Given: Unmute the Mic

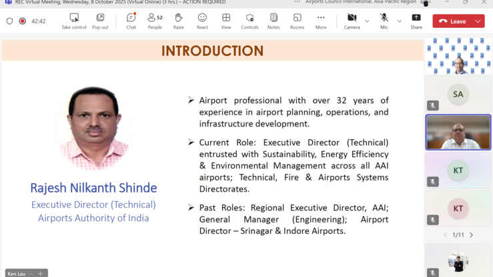Looking at the screenshot, I should click(384, 21).
